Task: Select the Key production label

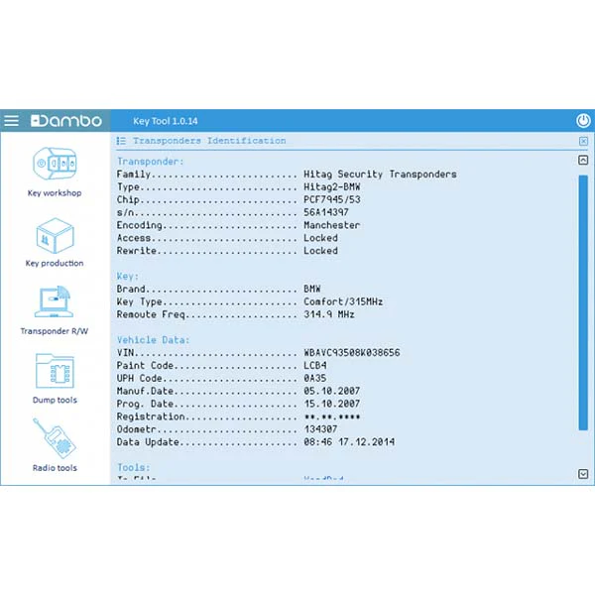Action: [55, 263]
